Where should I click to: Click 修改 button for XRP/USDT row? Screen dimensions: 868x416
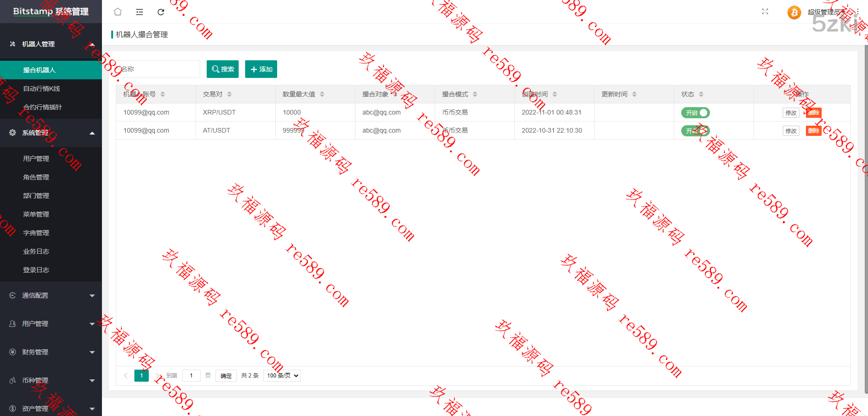(x=791, y=113)
